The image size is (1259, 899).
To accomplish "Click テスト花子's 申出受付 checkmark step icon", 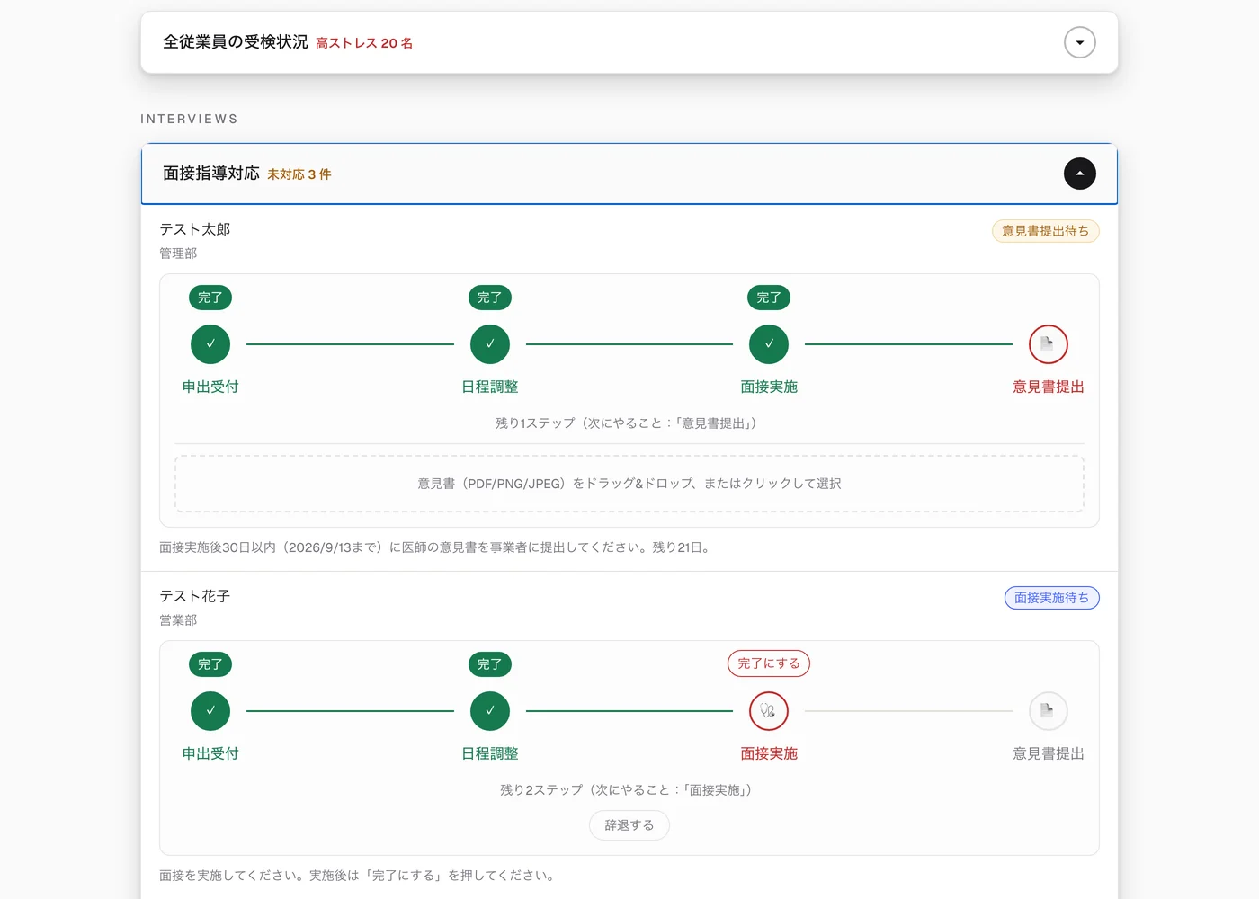I will [x=210, y=711].
